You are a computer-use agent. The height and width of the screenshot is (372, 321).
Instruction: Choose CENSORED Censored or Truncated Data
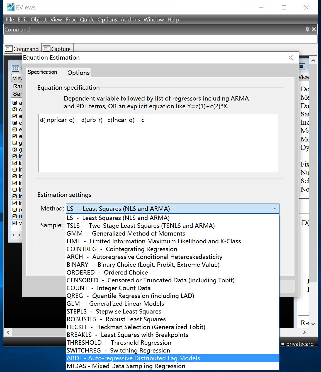(172, 280)
